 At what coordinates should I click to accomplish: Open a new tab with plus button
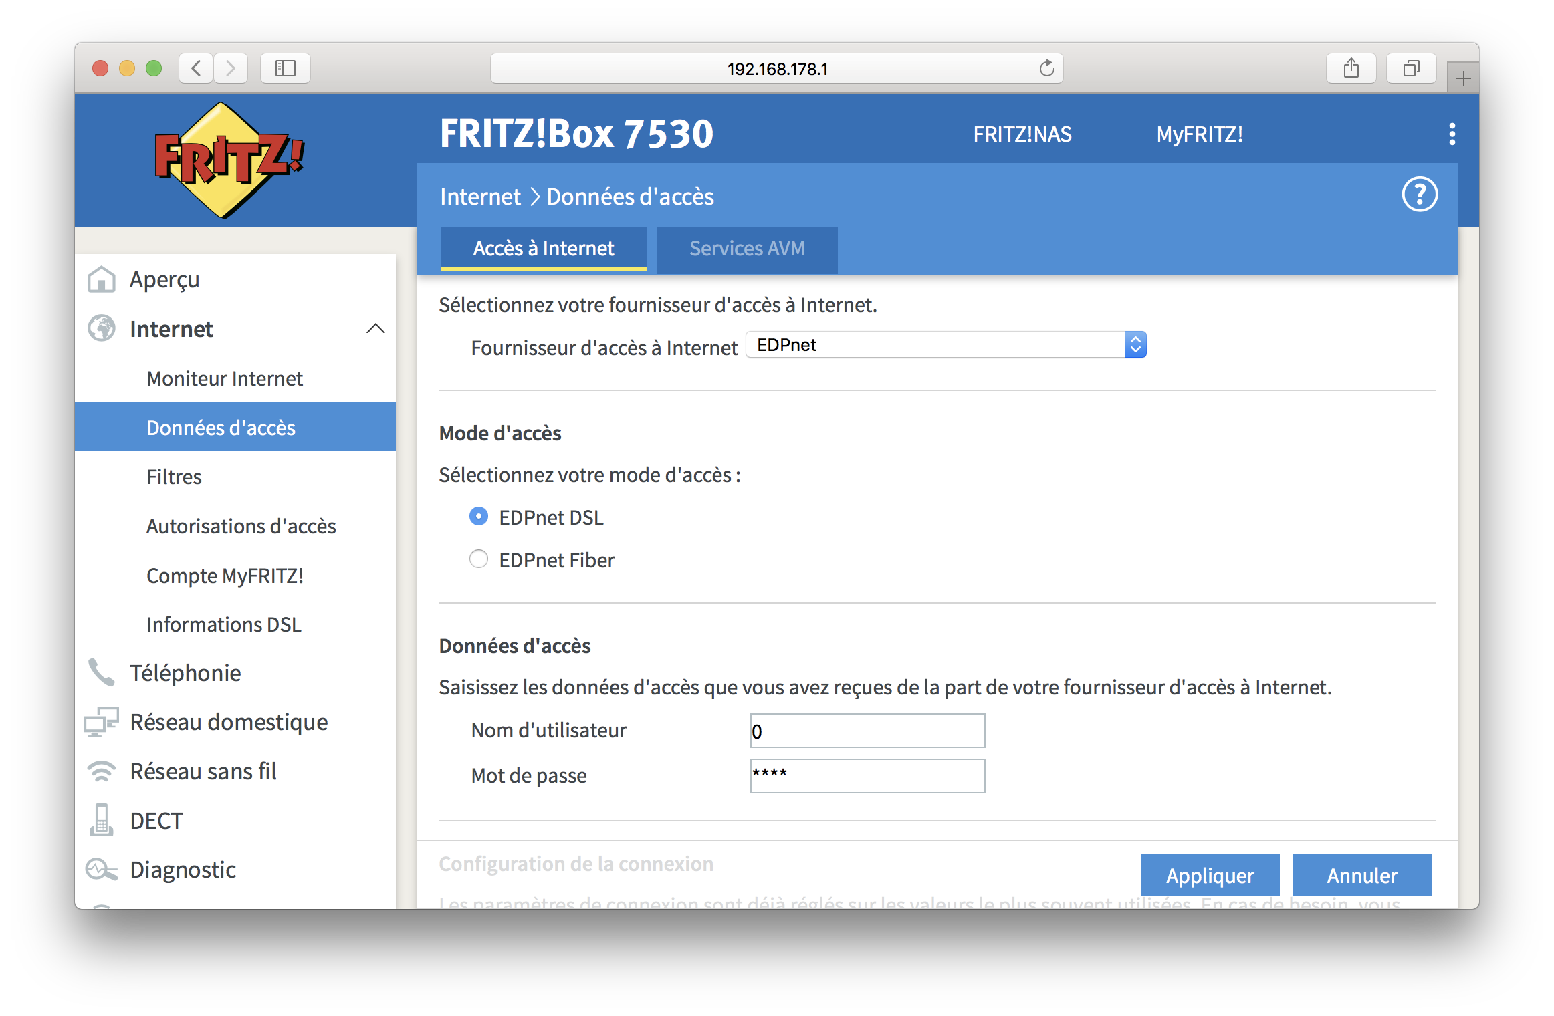click(x=1463, y=78)
